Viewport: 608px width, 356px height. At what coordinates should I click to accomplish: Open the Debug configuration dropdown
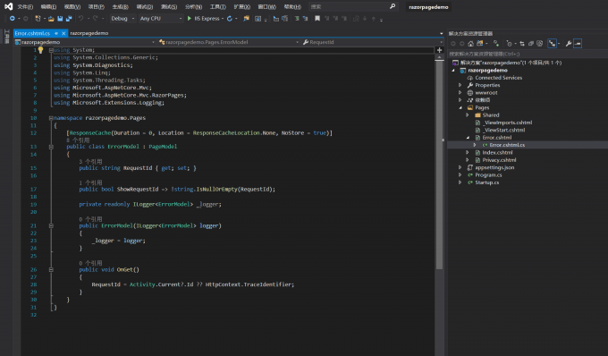pyautogui.click(x=122, y=18)
